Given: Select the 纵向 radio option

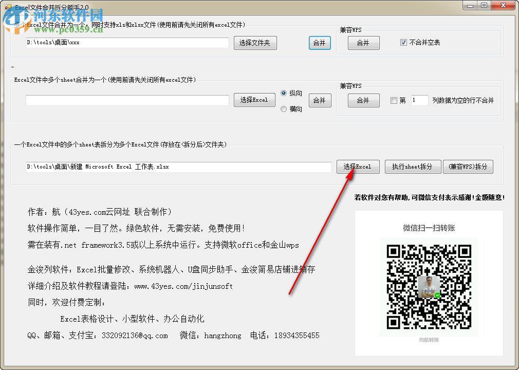Looking at the screenshot, I should 283,93.
